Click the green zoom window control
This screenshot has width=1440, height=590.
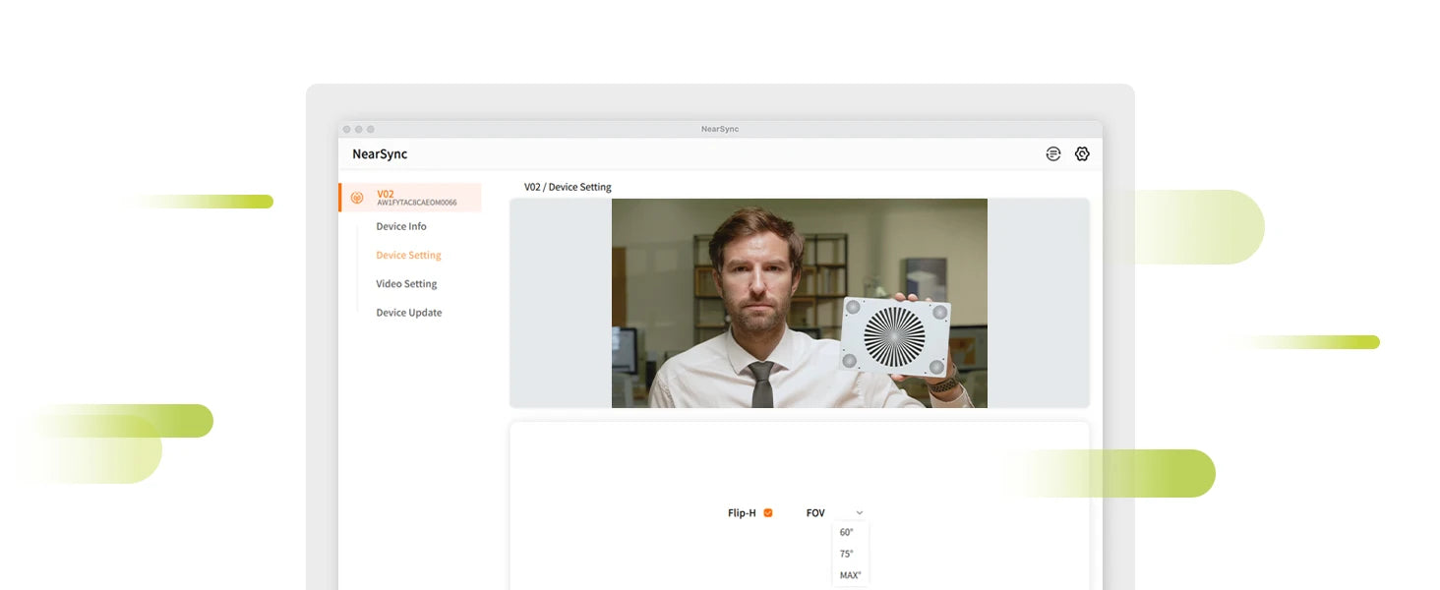[370, 128]
